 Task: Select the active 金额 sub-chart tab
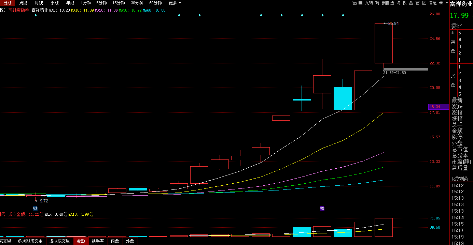(81, 241)
